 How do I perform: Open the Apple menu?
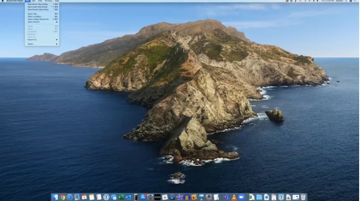click(2, 1)
